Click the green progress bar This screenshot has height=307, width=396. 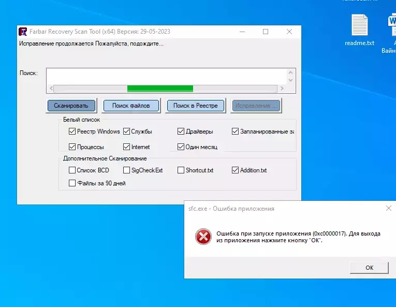(x=160, y=89)
